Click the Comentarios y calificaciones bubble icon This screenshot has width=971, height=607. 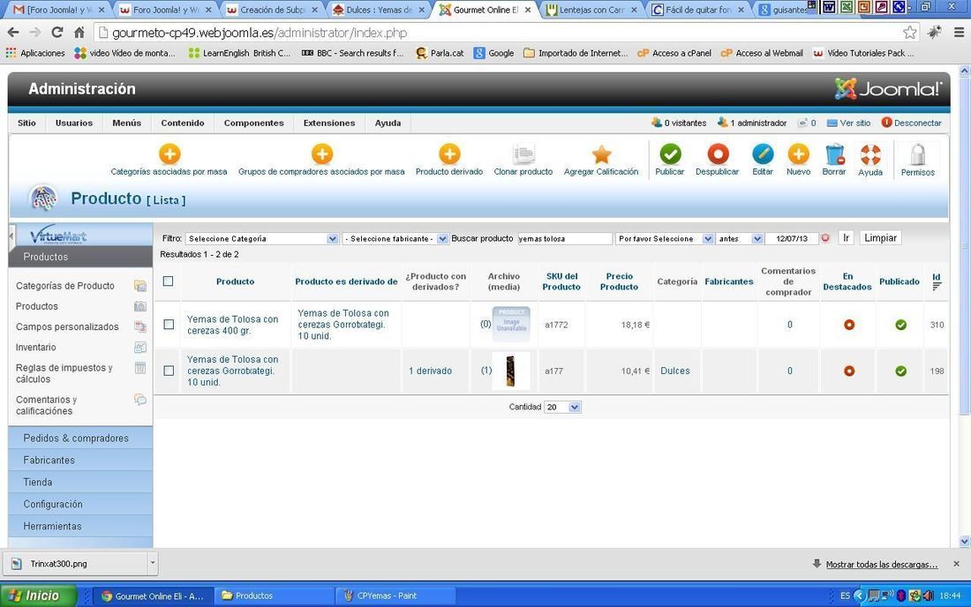[140, 400]
